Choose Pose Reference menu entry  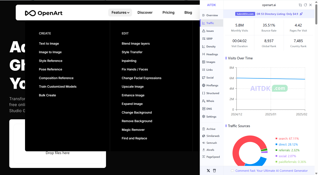(x=51, y=70)
